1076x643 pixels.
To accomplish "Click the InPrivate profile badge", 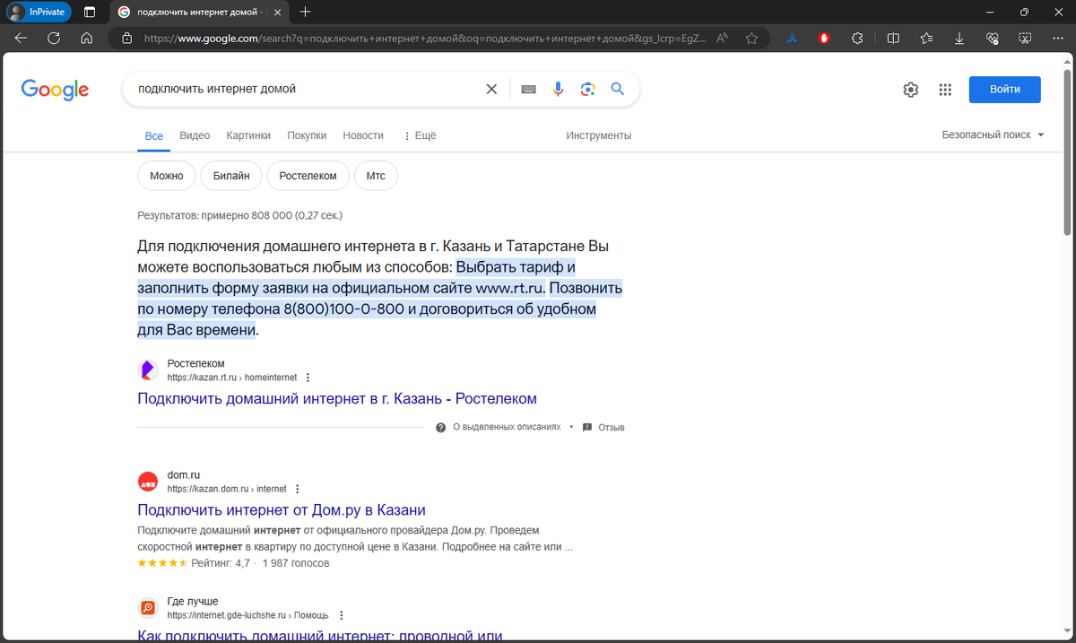I will click(39, 12).
